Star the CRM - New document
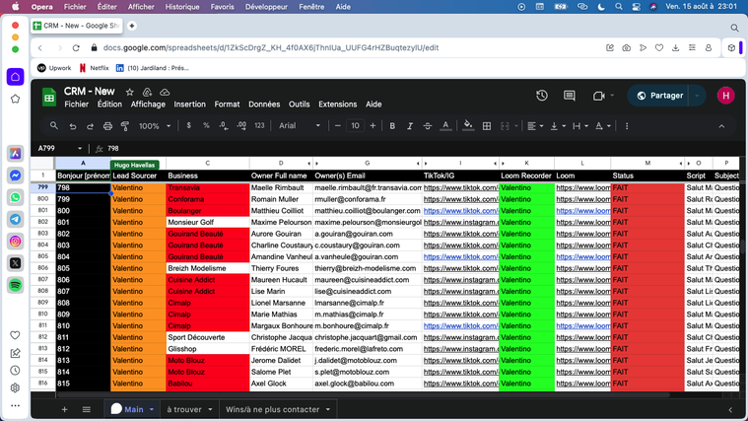This screenshot has height=421, width=748. pyautogui.click(x=129, y=92)
